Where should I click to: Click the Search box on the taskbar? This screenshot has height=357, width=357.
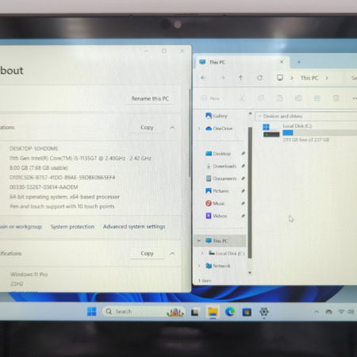(x=144, y=312)
